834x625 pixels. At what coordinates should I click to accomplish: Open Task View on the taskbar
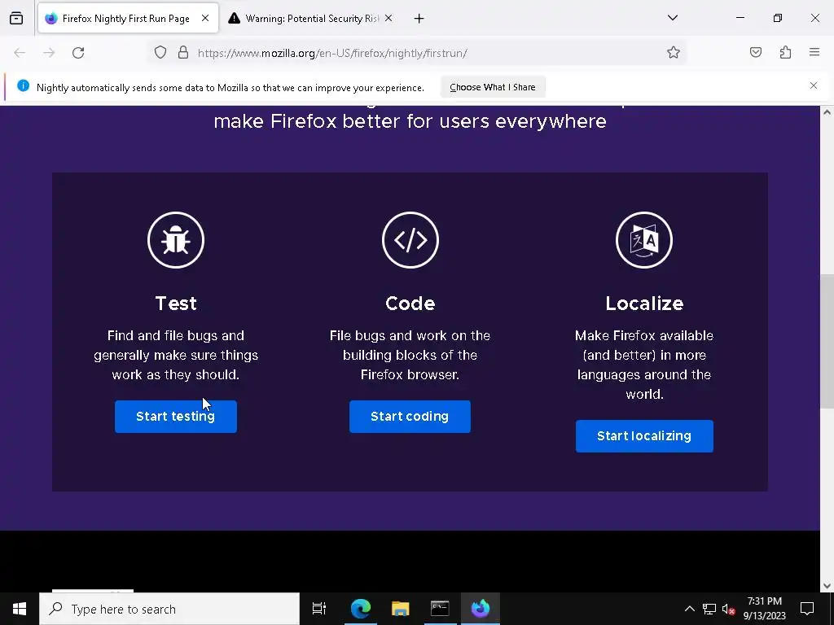[x=319, y=609]
